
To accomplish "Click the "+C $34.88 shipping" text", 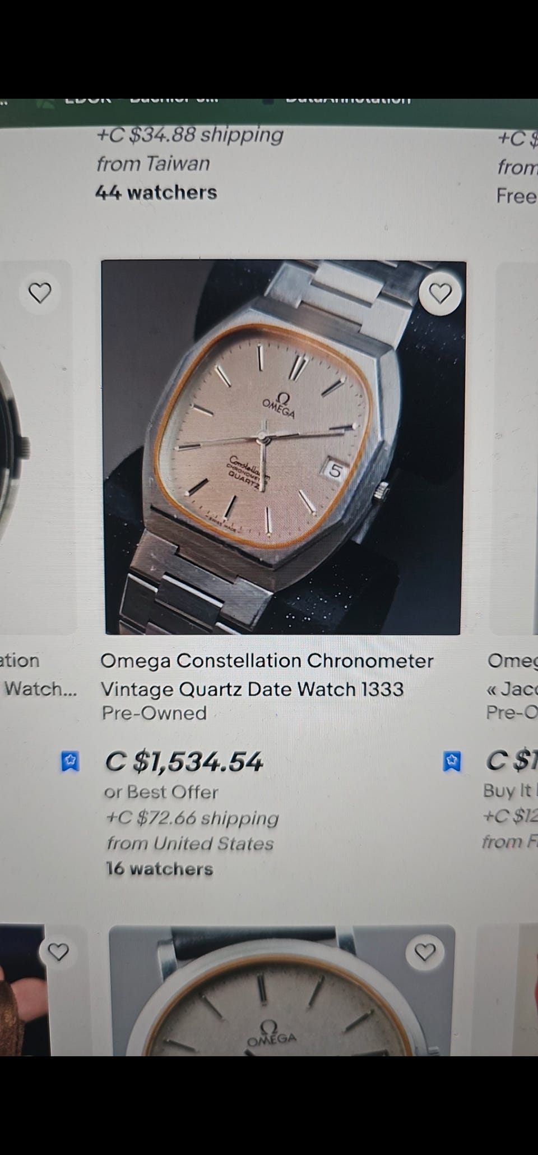I will pyautogui.click(x=190, y=135).
